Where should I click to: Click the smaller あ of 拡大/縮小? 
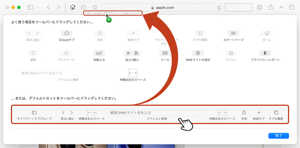click(128, 53)
